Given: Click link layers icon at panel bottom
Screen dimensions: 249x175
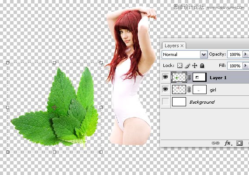Looking at the screenshot, I should coord(215,143).
